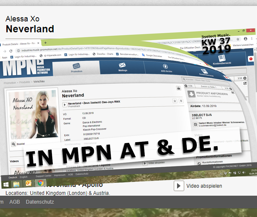257x217 pixels.
Task: Open the Google Übersetzer bookmark
Action: tap(152, 56)
